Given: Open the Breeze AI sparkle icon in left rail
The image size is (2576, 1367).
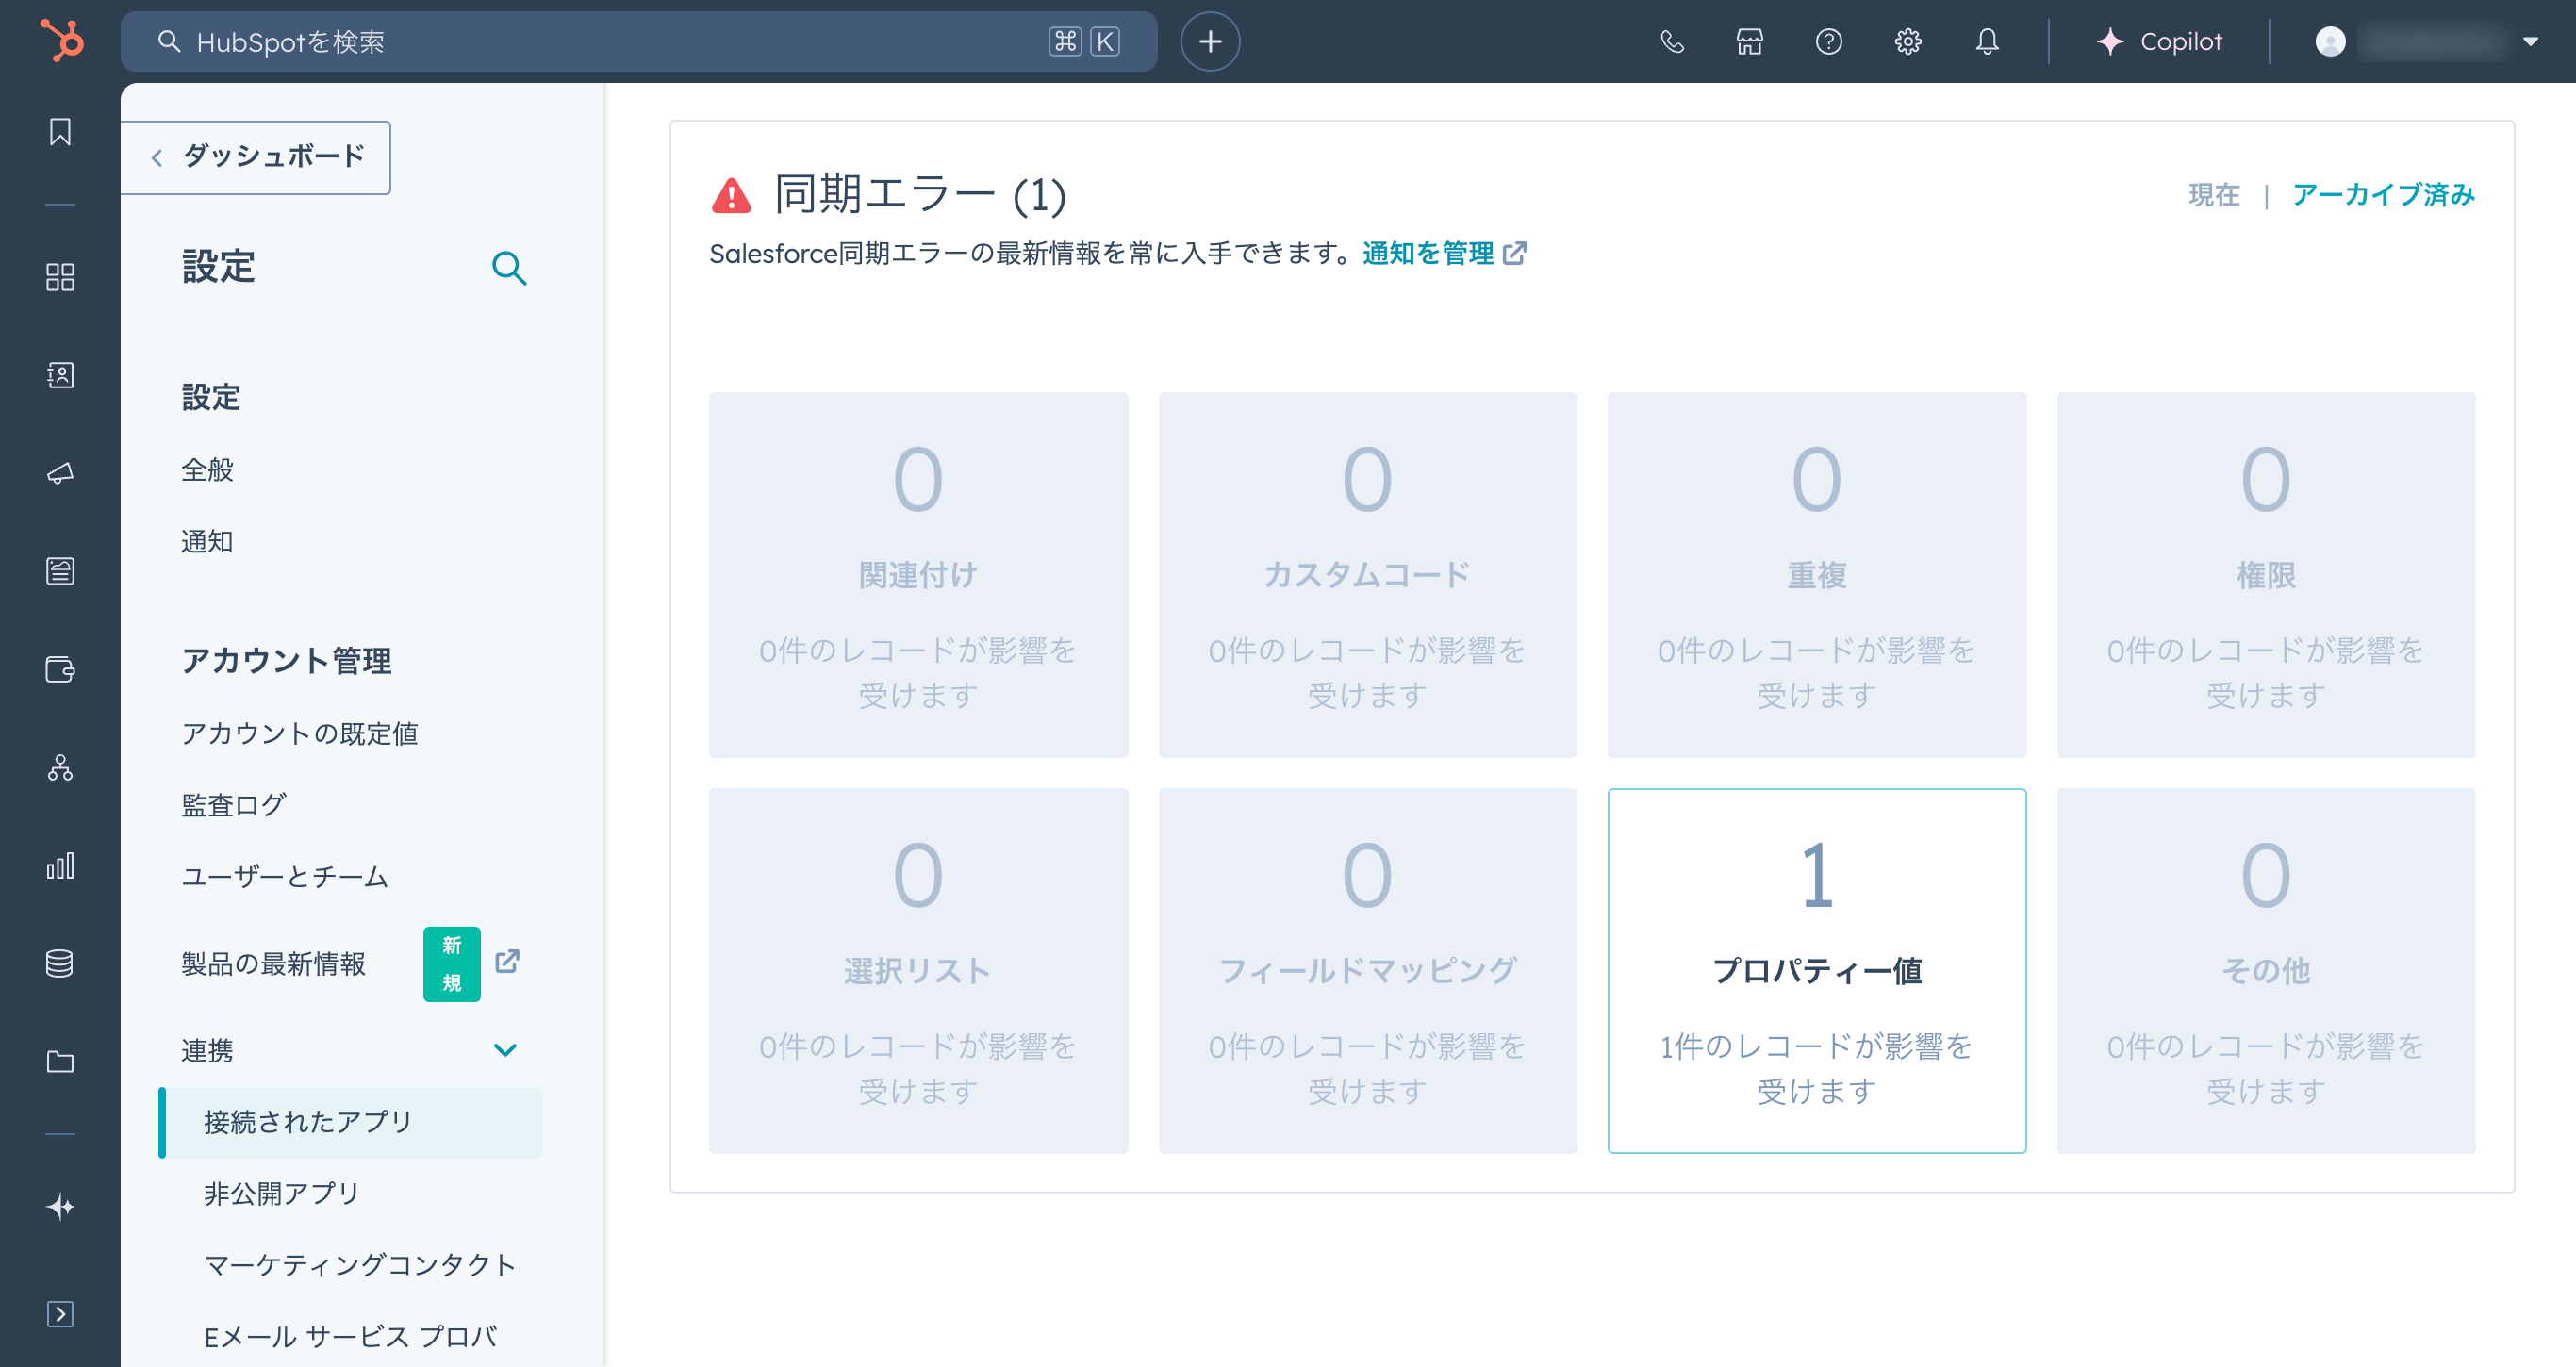Looking at the screenshot, I should pos(60,1207).
